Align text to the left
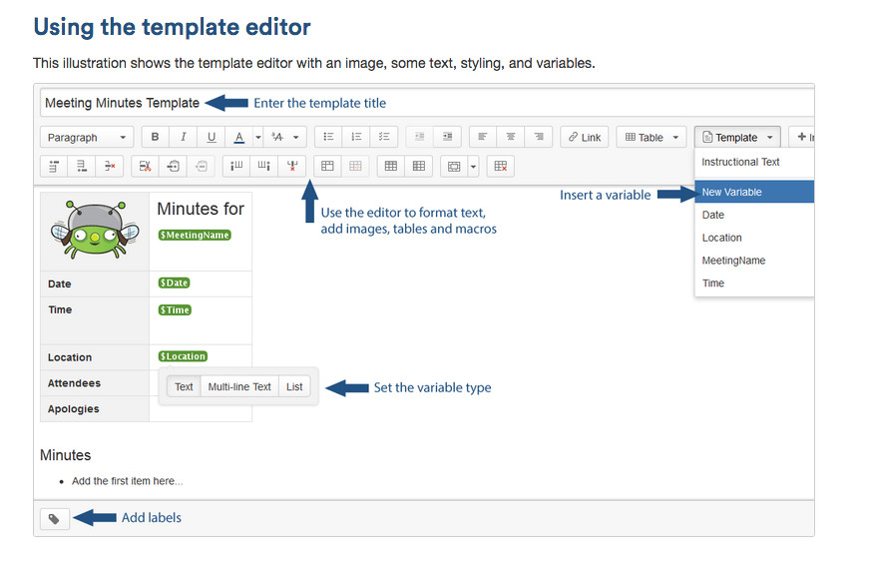Screen dimensions: 875x574 (x=483, y=137)
